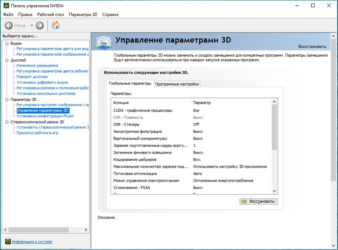Viewport: 338px width, 250px height.
Task: Click the Оптимальное энергопотребление value
Action: click(223, 181)
